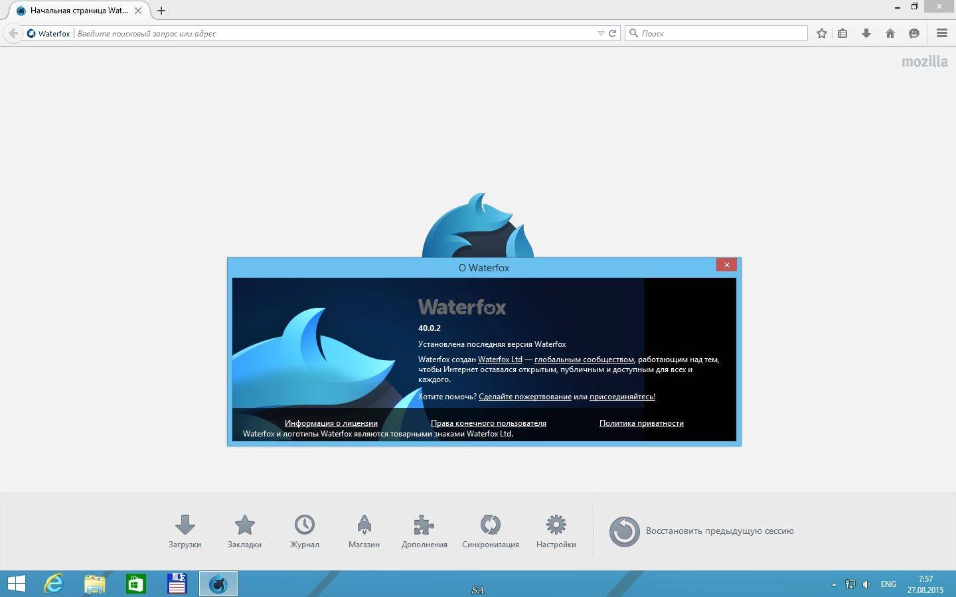Launch Internet Explorer from taskbar
Viewport: 956px width, 597px height.
53,584
